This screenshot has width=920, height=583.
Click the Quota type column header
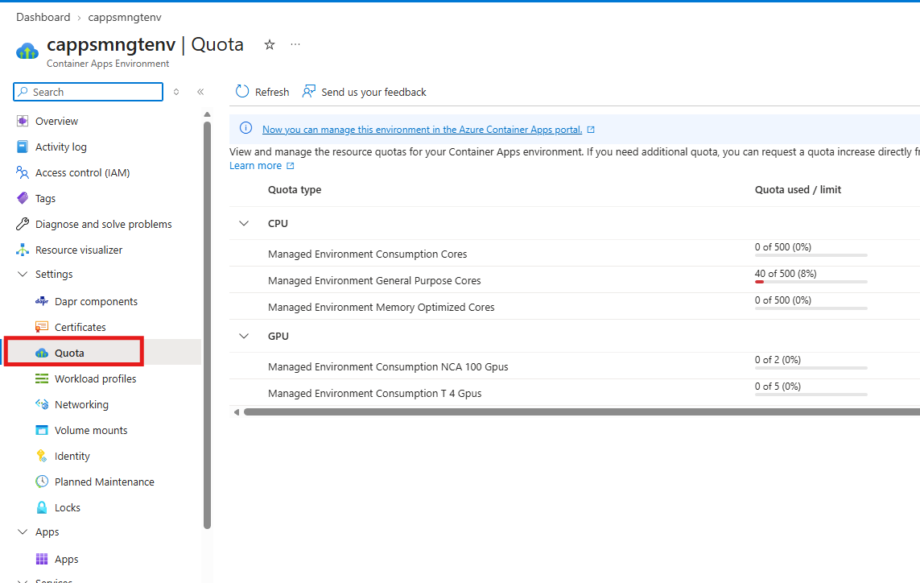(x=295, y=190)
